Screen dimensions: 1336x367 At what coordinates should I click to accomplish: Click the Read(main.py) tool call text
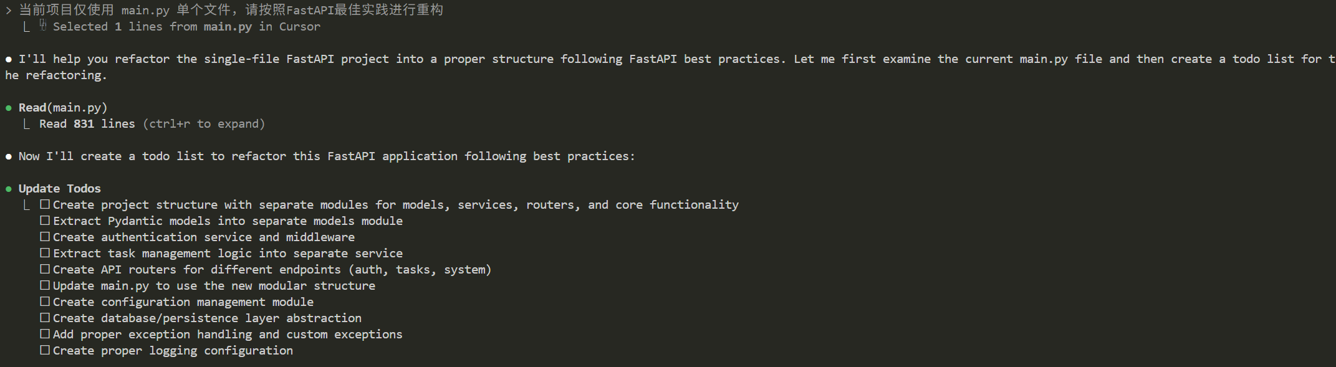tap(63, 108)
